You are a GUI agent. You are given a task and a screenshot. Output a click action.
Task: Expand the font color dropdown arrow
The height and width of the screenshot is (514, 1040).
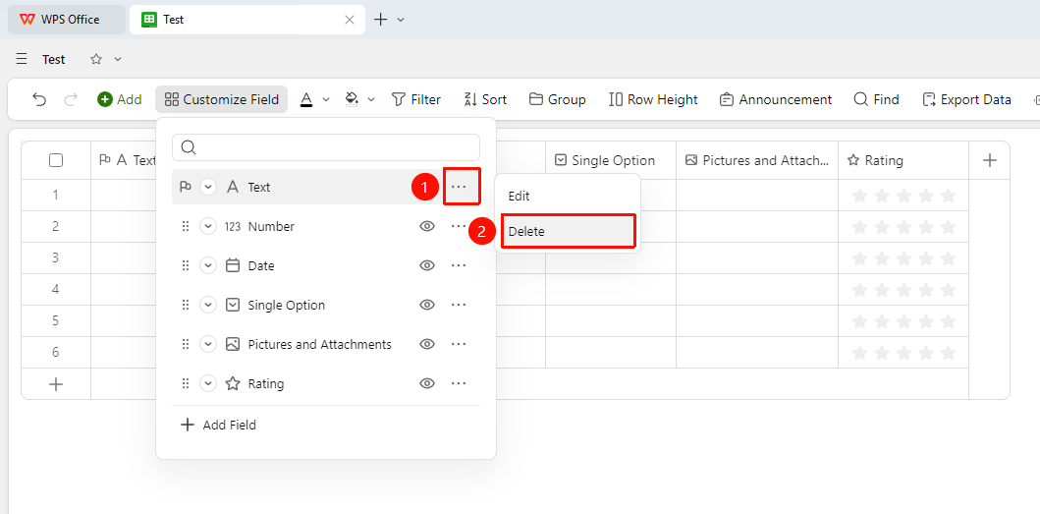point(326,99)
